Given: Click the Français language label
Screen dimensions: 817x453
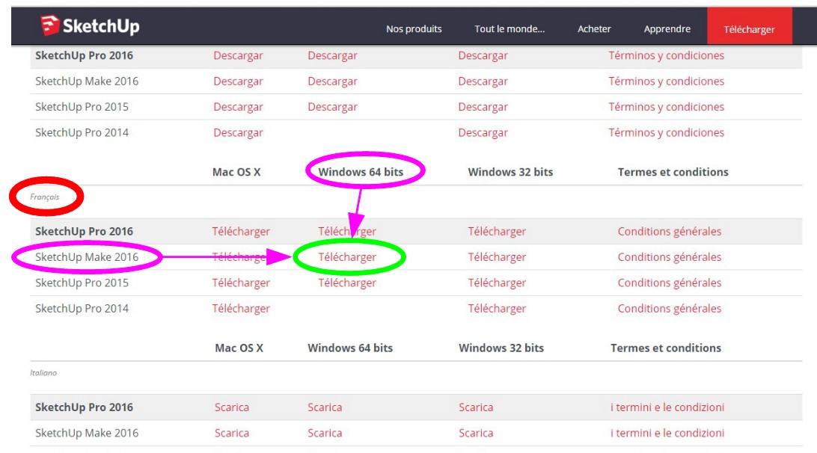Looking at the screenshot, I should (x=44, y=197).
